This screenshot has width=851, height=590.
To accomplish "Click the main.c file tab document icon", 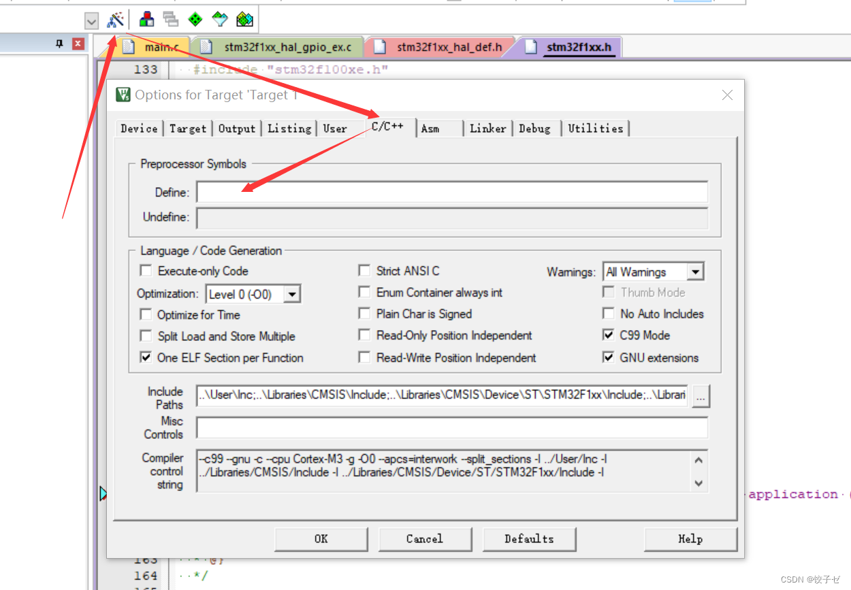I will pos(130,46).
